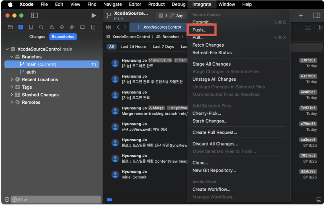Screen dimensions: 325x206
Task: Click the related items grid icon
Action: point(108,27)
